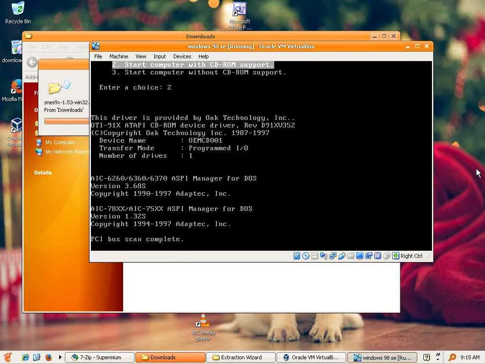Click the Oracle VirtualBox desktop shortcut
485x364 pixels.
click(14, 132)
